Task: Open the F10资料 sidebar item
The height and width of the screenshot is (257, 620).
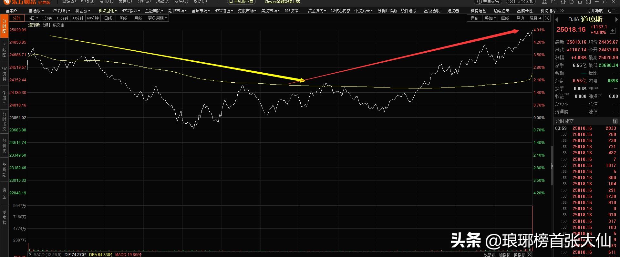Action: coord(4,74)
